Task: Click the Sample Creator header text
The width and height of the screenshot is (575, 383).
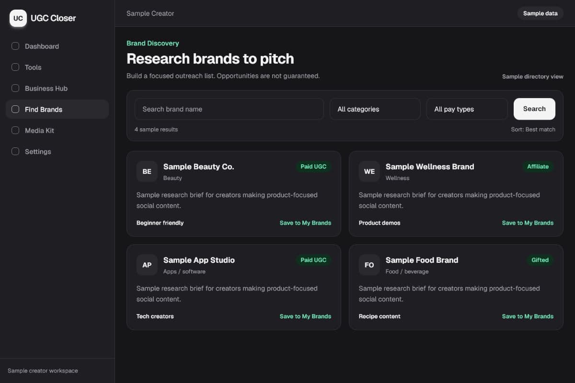Action: tap(150, 13)
